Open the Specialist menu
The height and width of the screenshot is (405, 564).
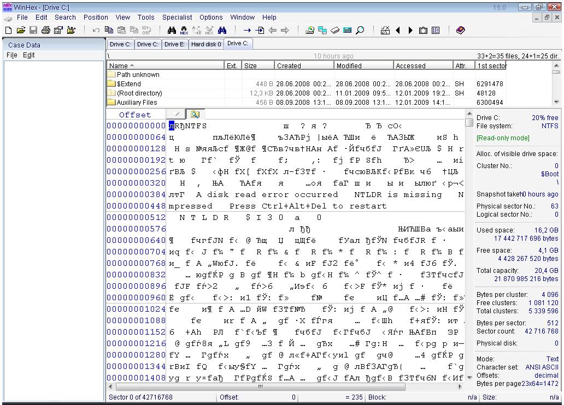coord(177,17)
